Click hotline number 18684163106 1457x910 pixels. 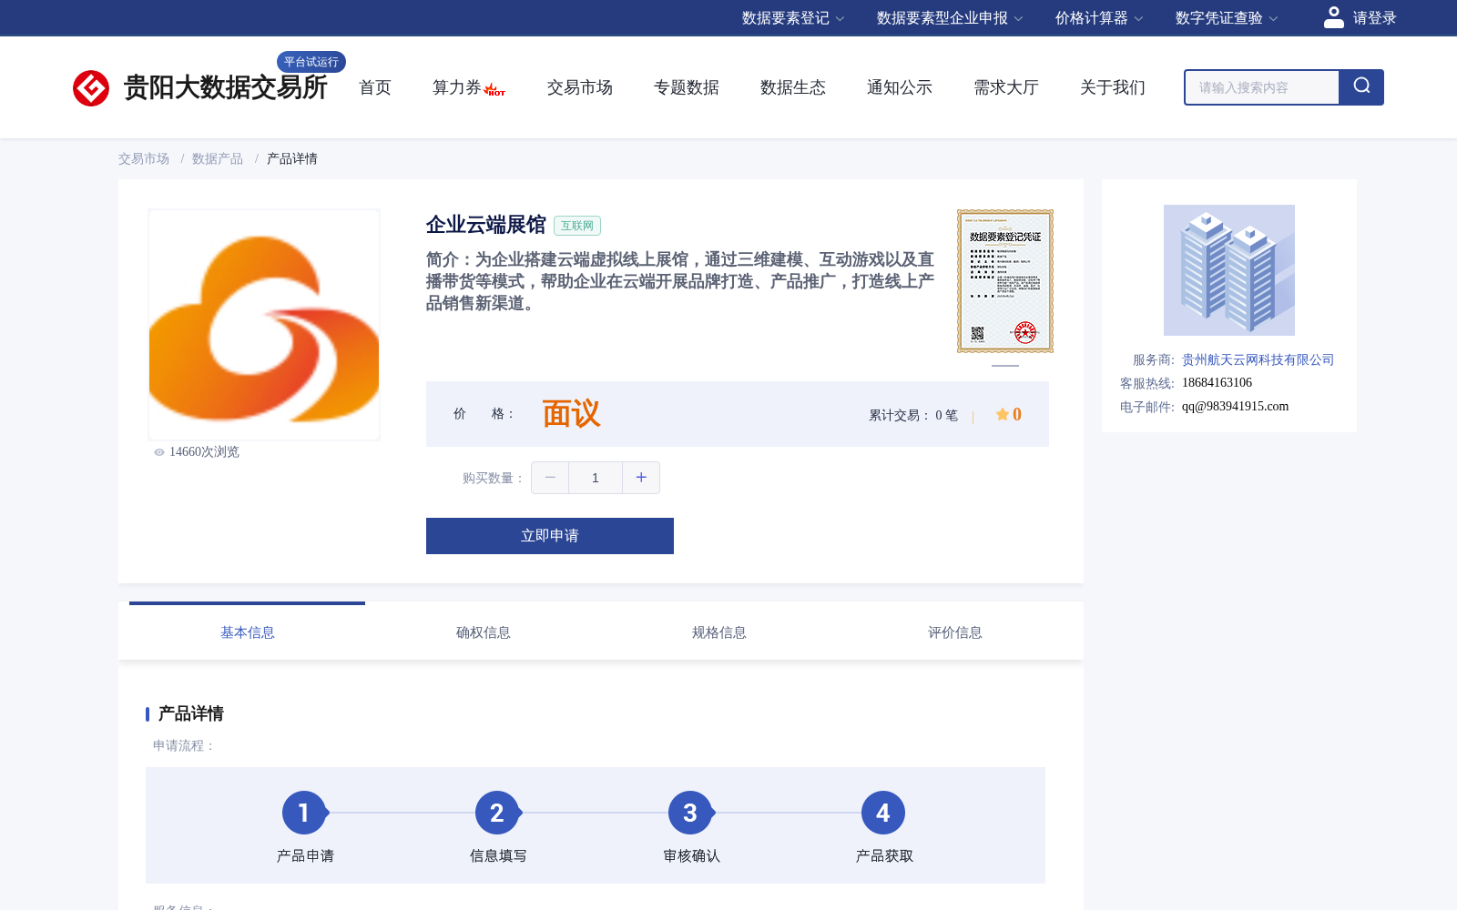click(1217, 383)
